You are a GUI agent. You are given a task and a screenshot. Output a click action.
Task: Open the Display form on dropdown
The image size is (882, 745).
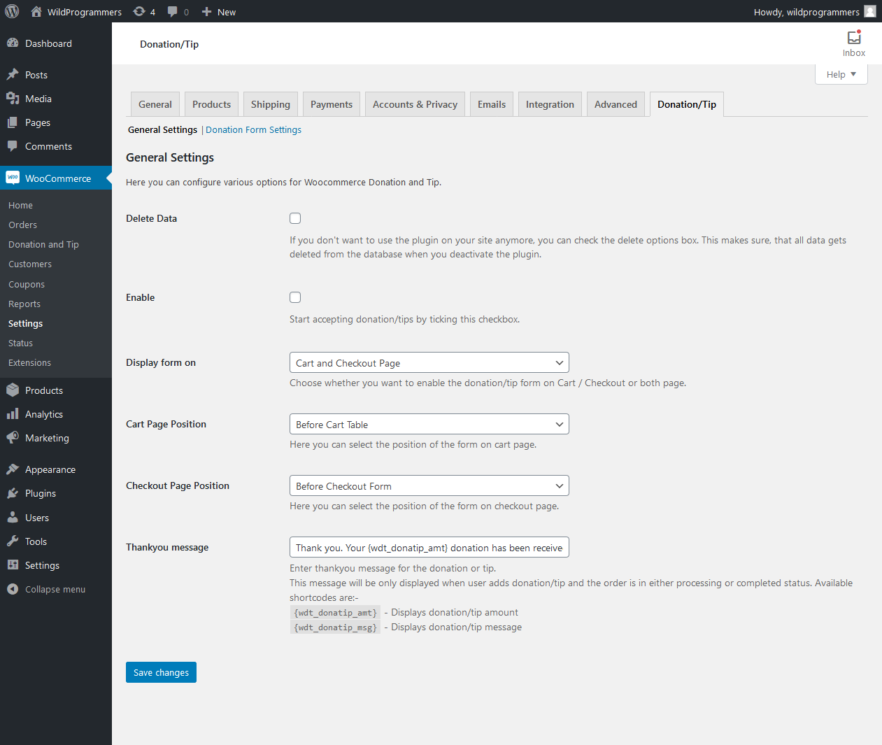pos(429,362)
